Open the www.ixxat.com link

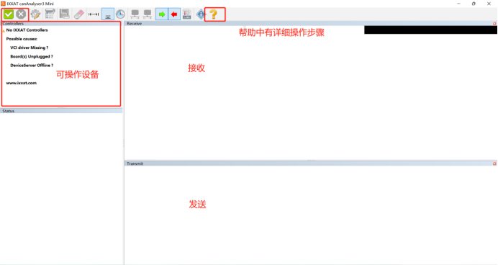22,83
